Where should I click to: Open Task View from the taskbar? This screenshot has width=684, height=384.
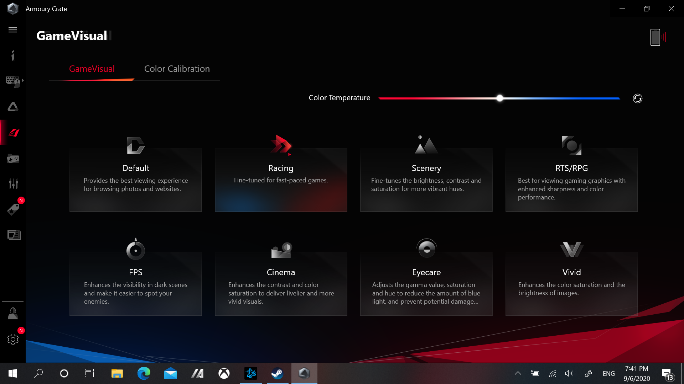point(90,373)
